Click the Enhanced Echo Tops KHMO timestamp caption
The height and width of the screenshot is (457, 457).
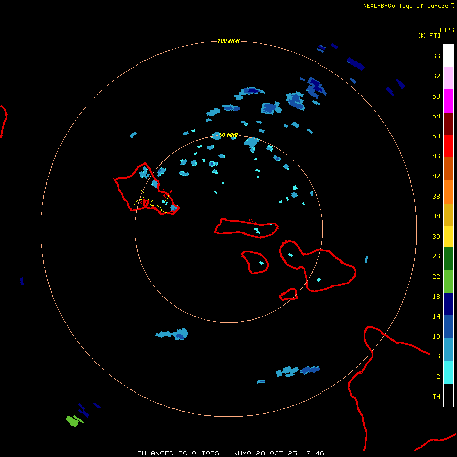tap(231, 453)
